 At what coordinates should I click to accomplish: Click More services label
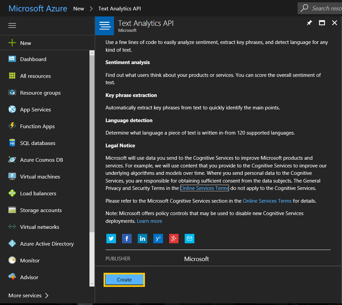coord(25,295)
